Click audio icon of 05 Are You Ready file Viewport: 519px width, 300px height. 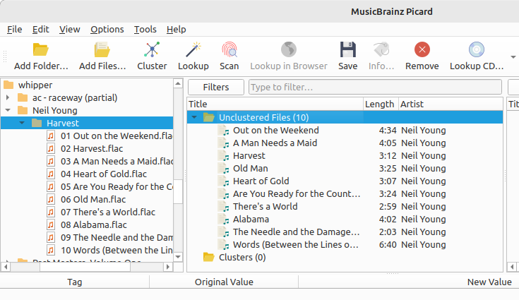tap(51, 186)
